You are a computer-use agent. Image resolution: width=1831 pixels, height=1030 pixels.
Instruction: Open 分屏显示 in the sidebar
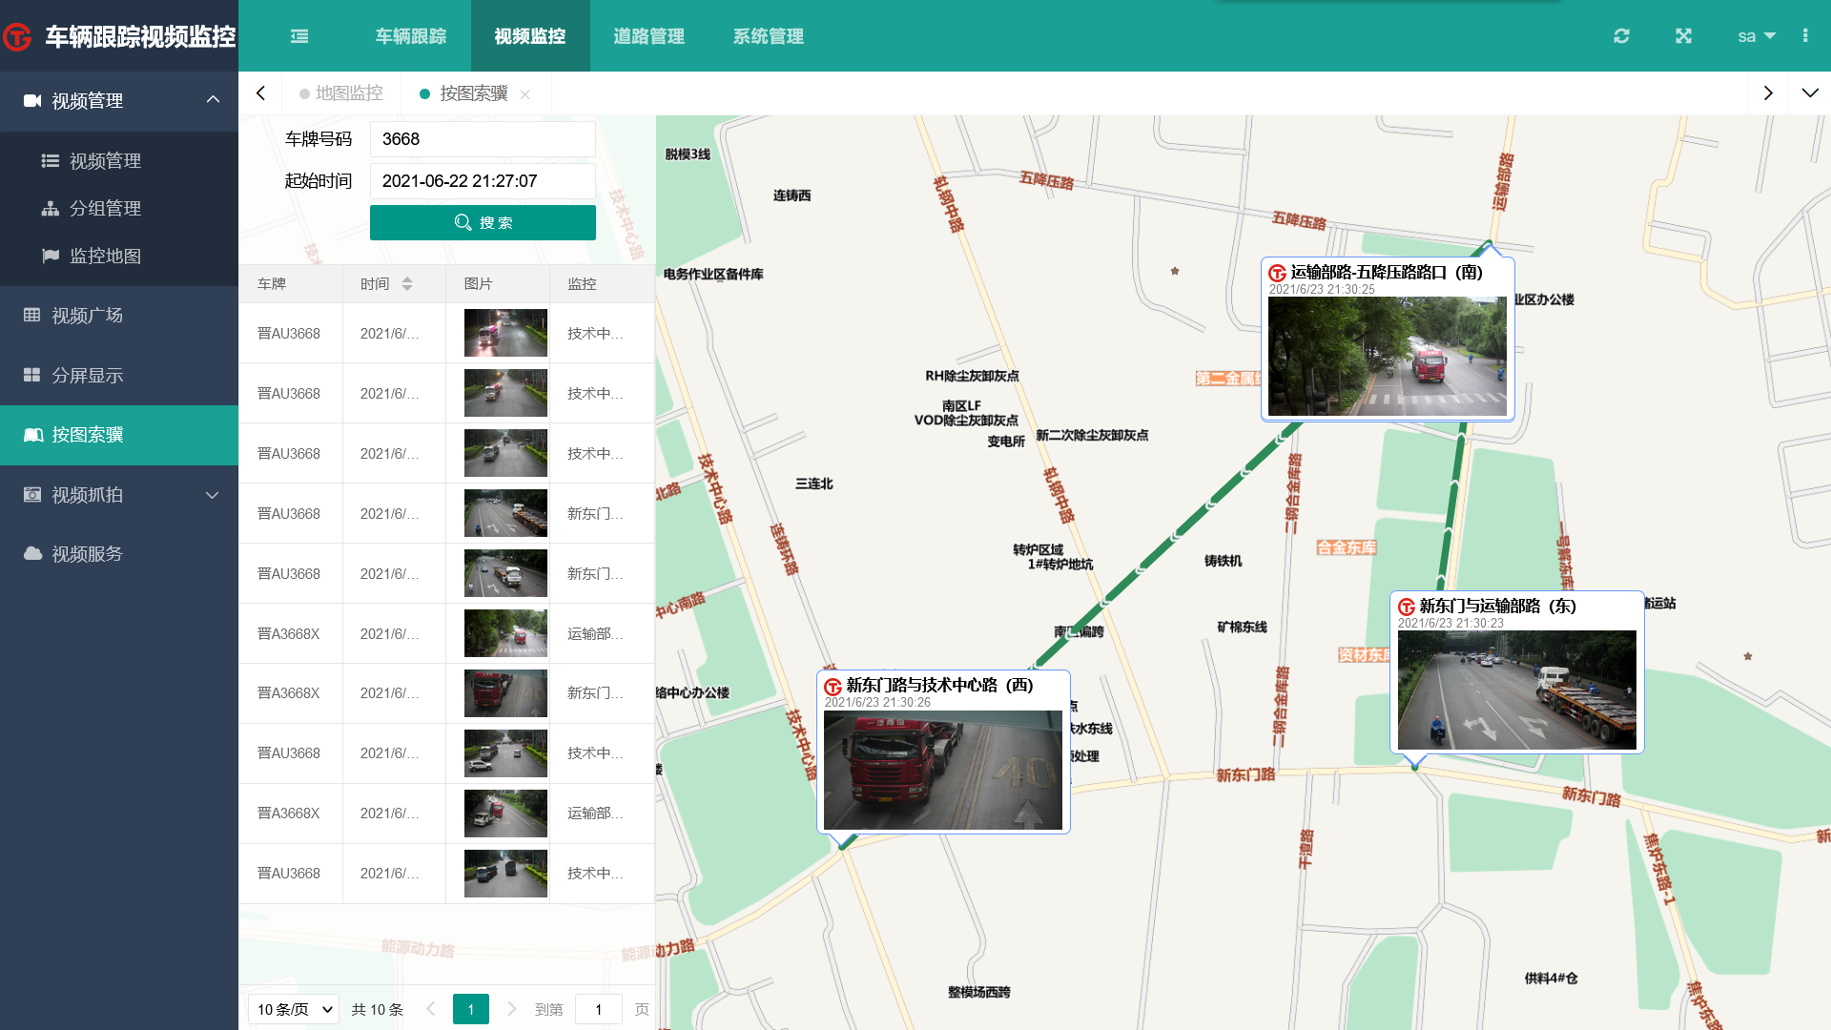(x=119, y=376)
